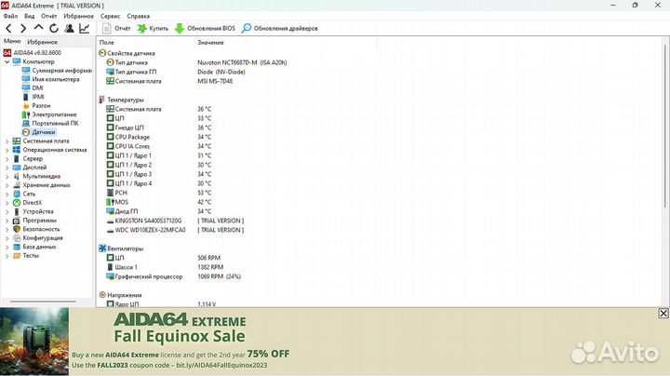Click the Значение column header
This screenshot has width=670, height=376.
point(210,43)
